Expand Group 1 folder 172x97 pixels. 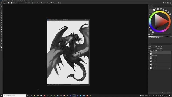click(150, 66)
